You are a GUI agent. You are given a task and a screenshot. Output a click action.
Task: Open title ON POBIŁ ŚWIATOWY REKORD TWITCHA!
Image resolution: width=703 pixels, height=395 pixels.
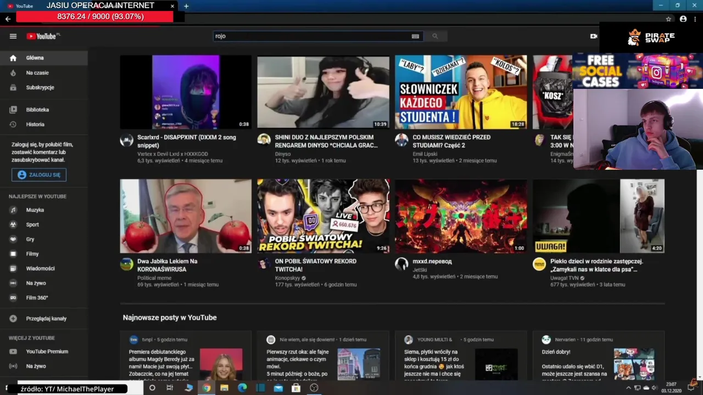point(315,265)
